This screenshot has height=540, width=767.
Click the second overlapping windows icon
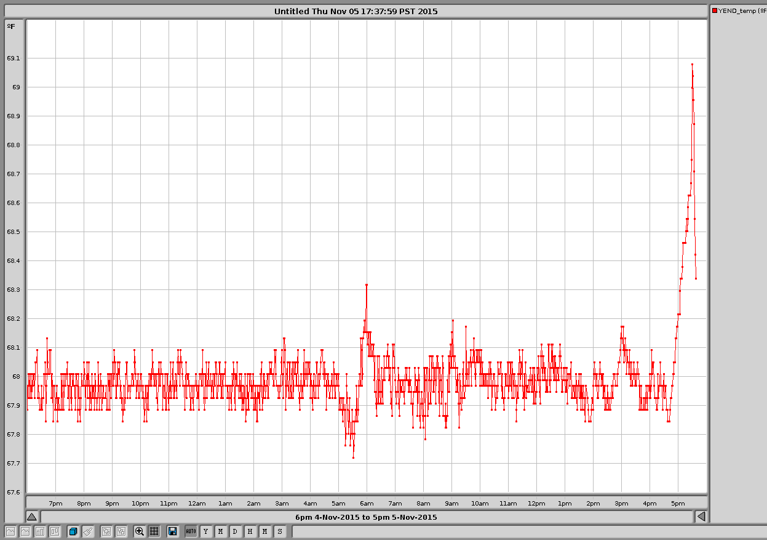click(121, 531)
